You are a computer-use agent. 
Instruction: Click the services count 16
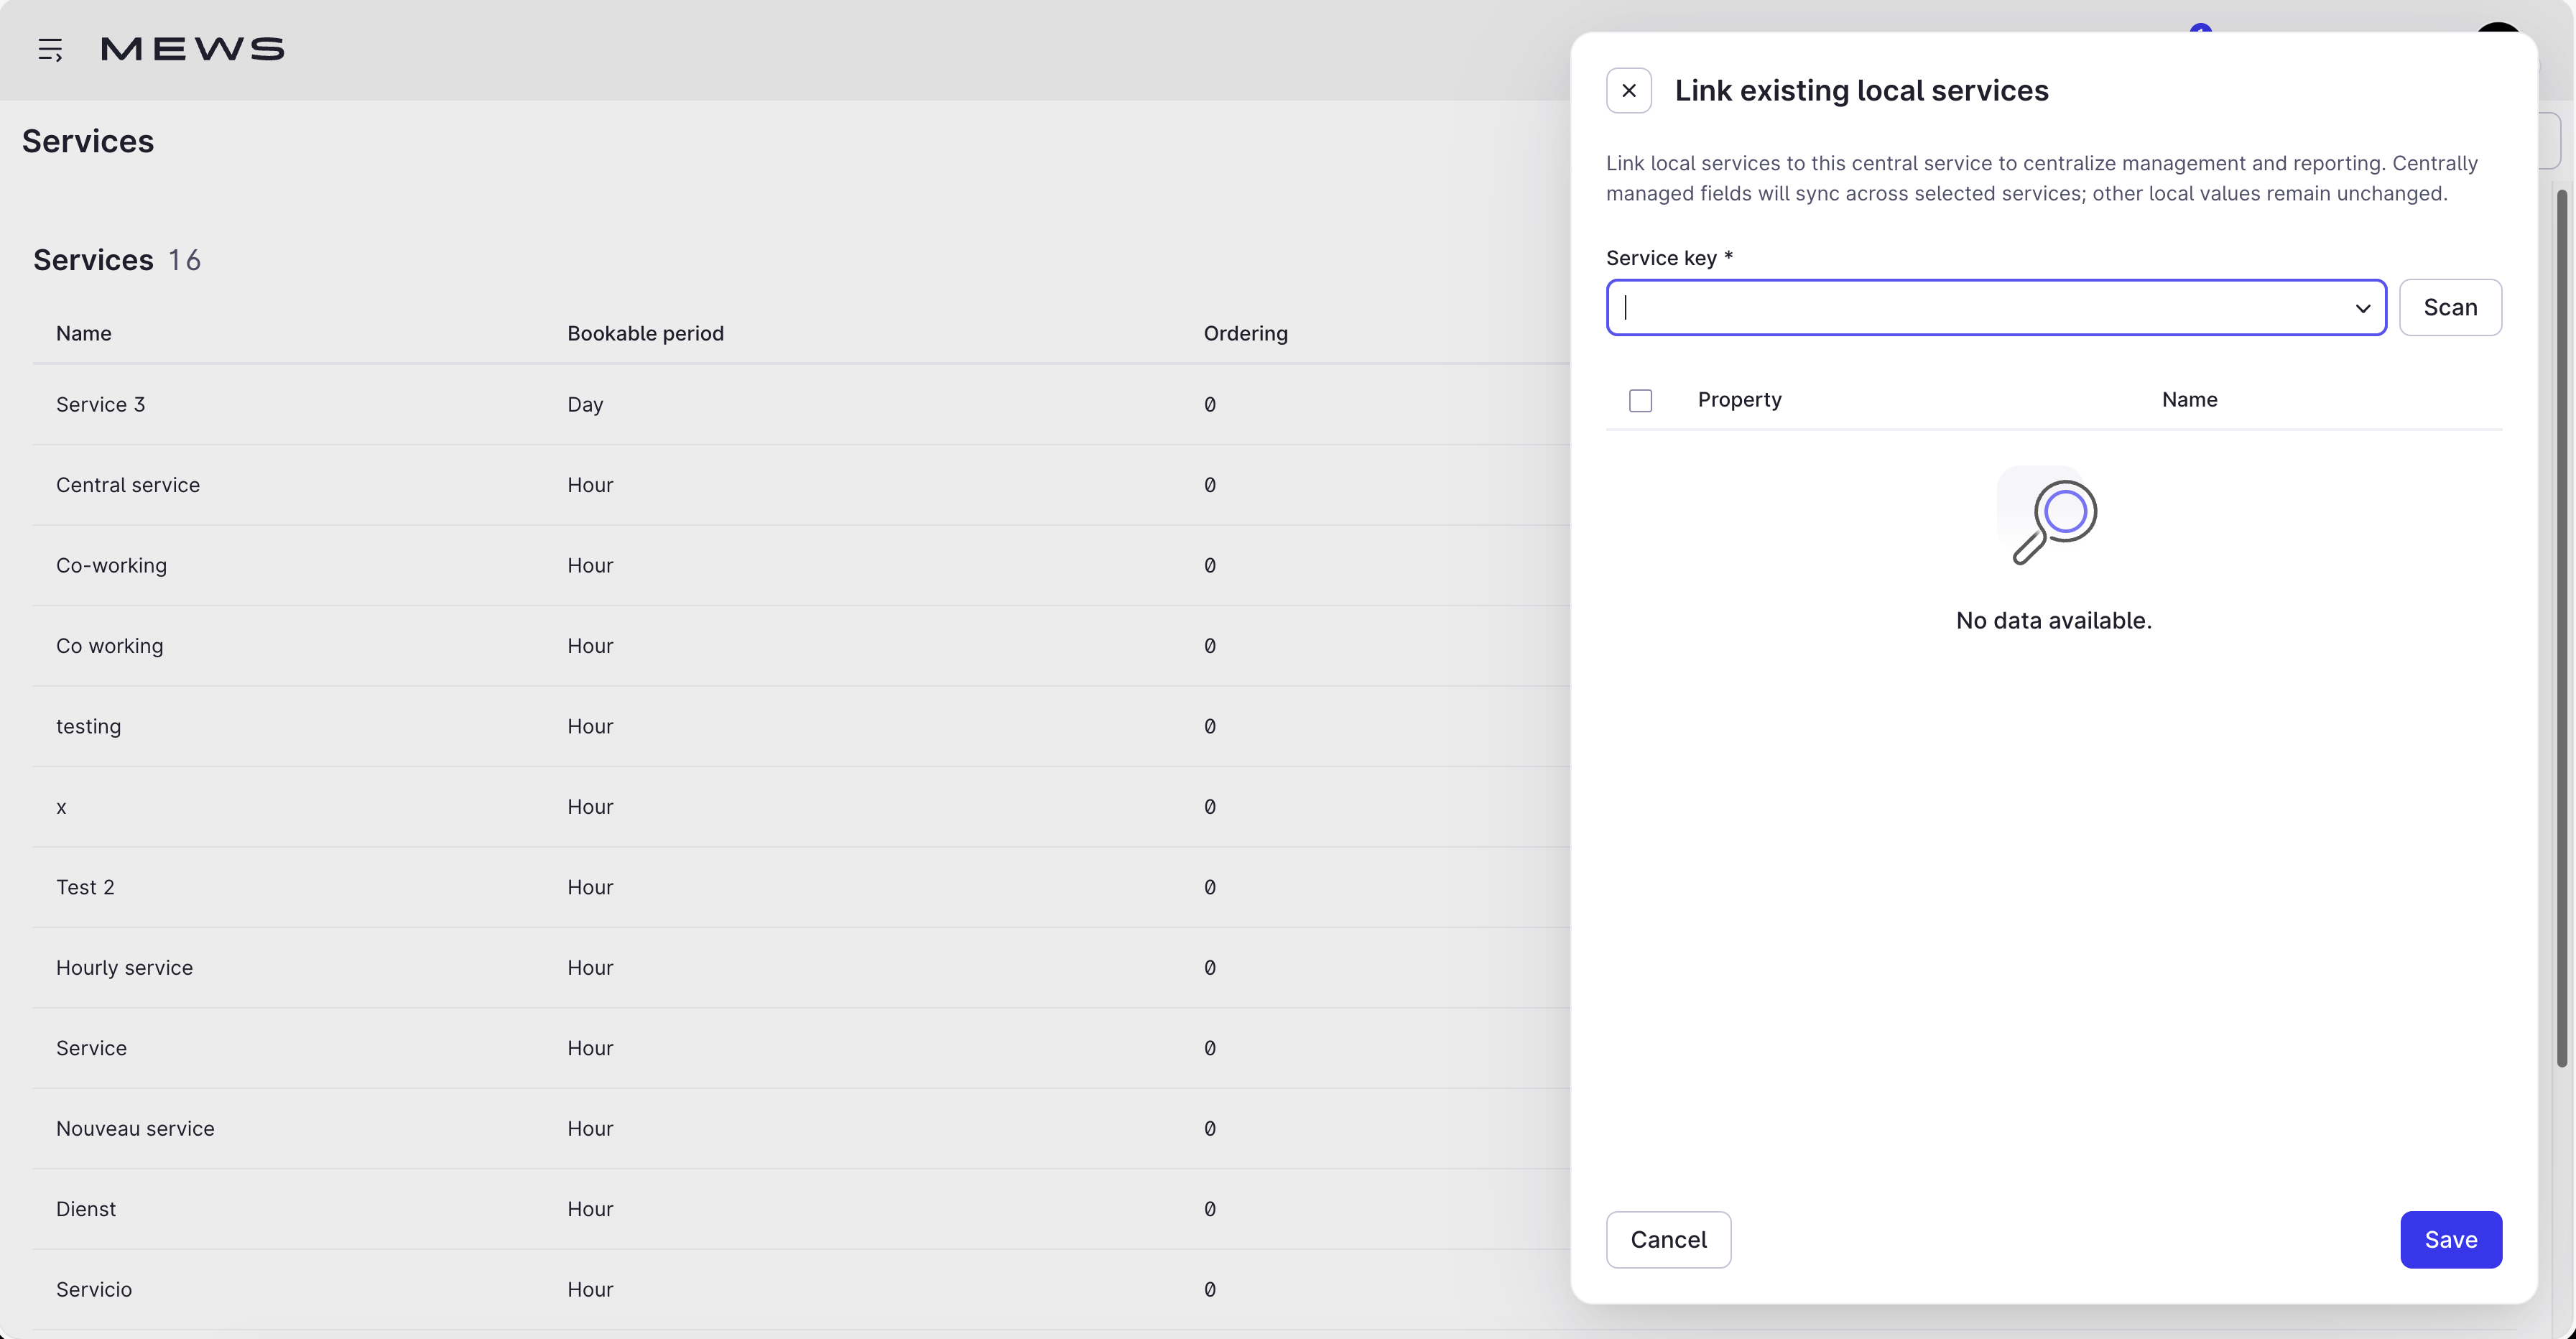coord(184,261)
